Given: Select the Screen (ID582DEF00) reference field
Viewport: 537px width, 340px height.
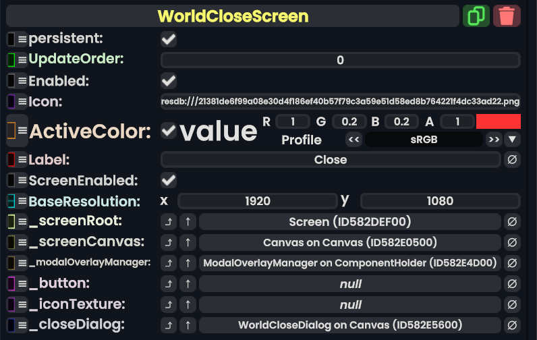Looking at the screenshot, I should click(x=350, y=222).
